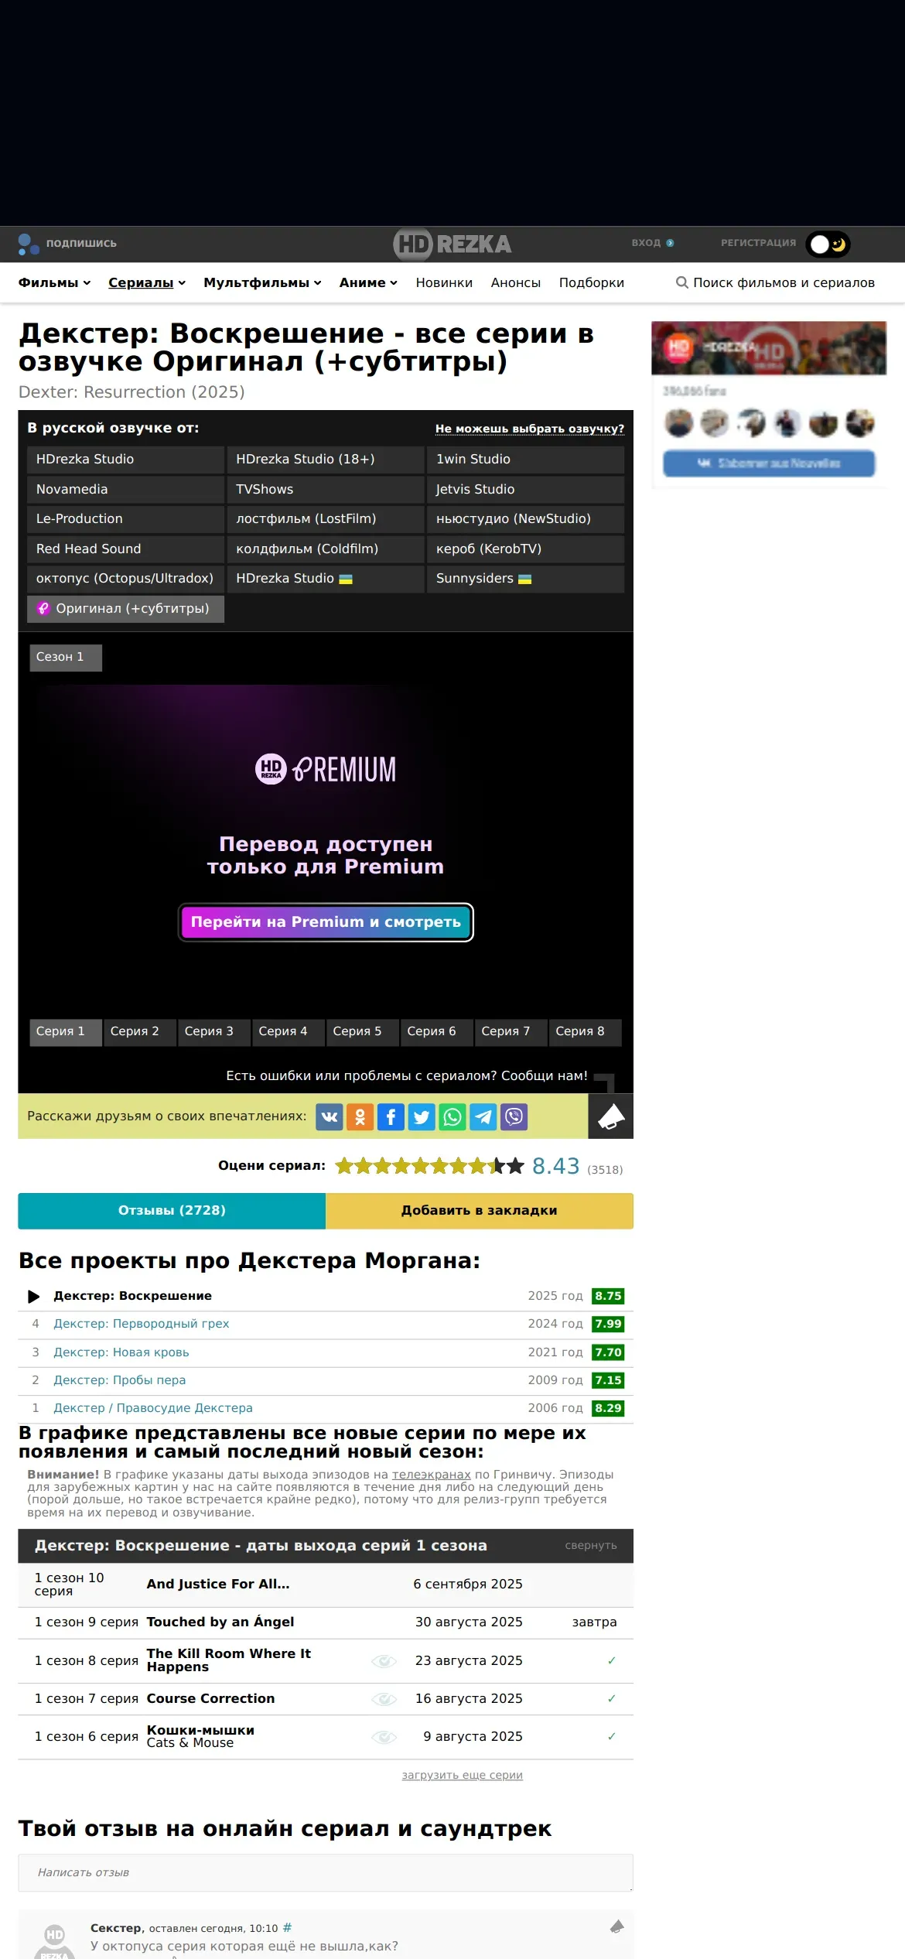The height and width of the screenshot is (1959, 905).
Task: Open the VK community banner thumbnail
Action: click(x=769, y=348)
